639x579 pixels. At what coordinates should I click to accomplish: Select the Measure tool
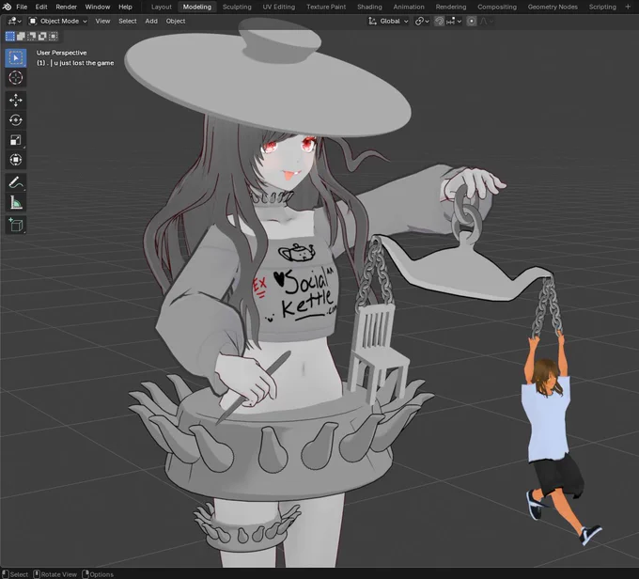coord(16,202)
